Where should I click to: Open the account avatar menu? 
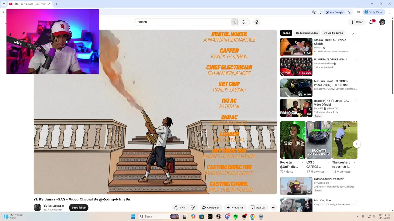click(x=382, y=22)
